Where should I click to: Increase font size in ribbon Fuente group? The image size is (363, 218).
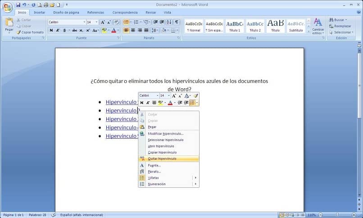coord(103,22)
